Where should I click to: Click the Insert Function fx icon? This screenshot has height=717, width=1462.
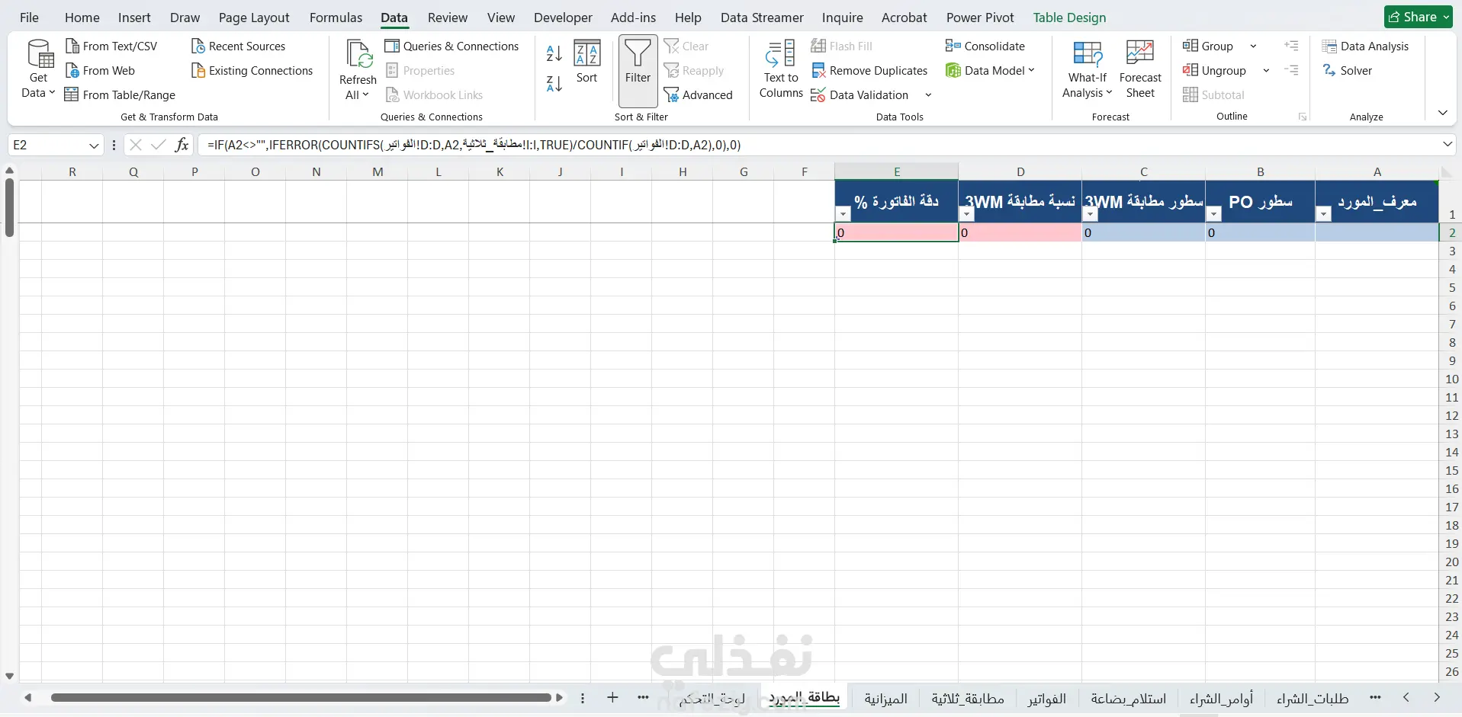(x=182, y=145)
